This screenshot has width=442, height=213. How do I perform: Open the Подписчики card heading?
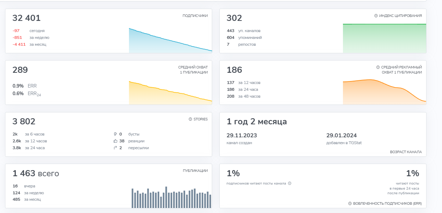[x=195, y=16]
